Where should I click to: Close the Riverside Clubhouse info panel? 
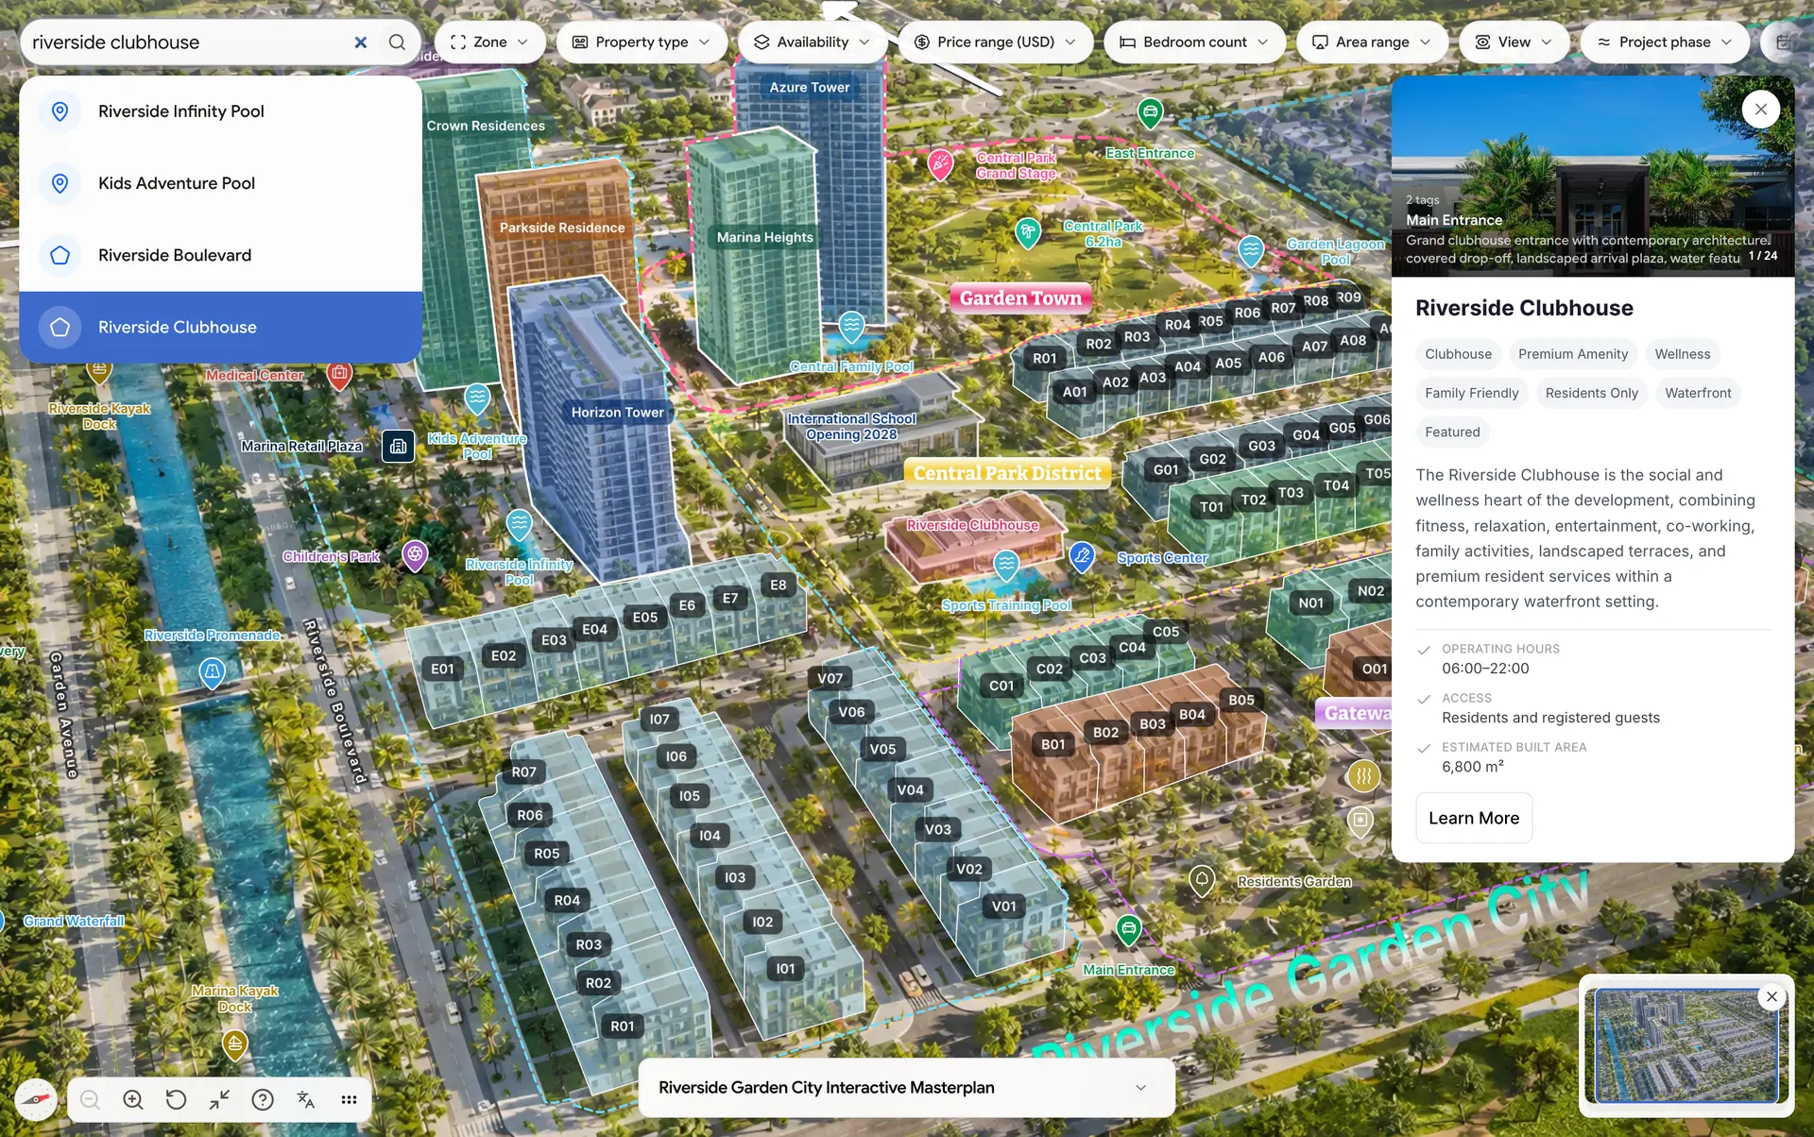tap(1761, 110)
